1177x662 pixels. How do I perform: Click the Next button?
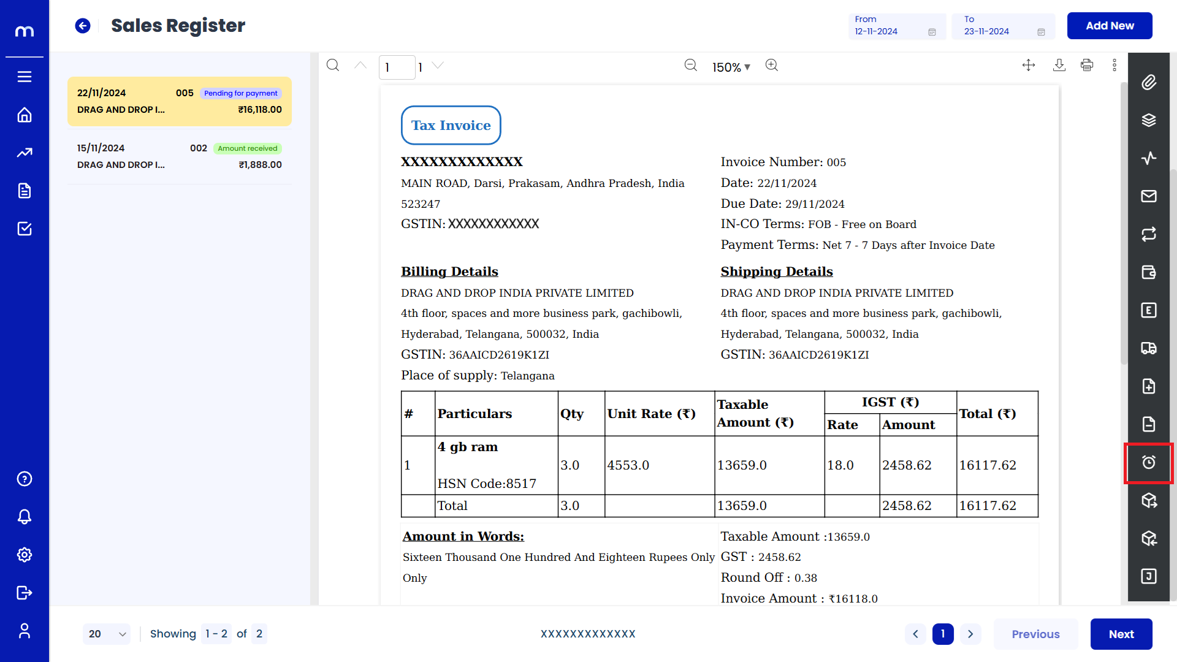1121,634
